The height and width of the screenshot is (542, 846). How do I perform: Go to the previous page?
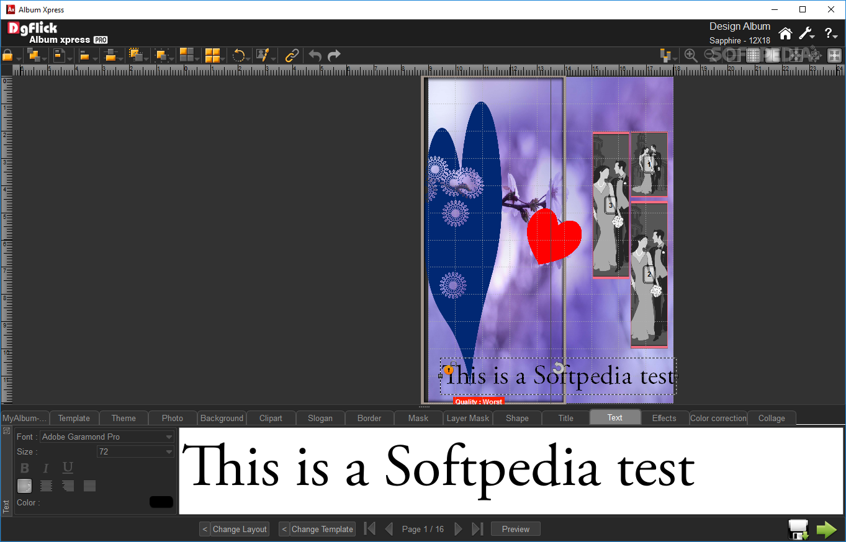click(x=389, y=529)
